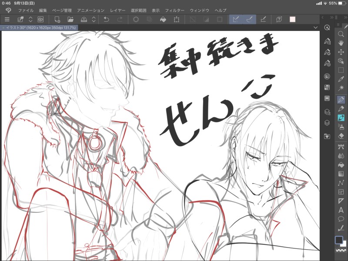The image size is (348, 261).
Task: Save the canvas with tray icon
Action: pyautogui.click(x=84, y=19)
